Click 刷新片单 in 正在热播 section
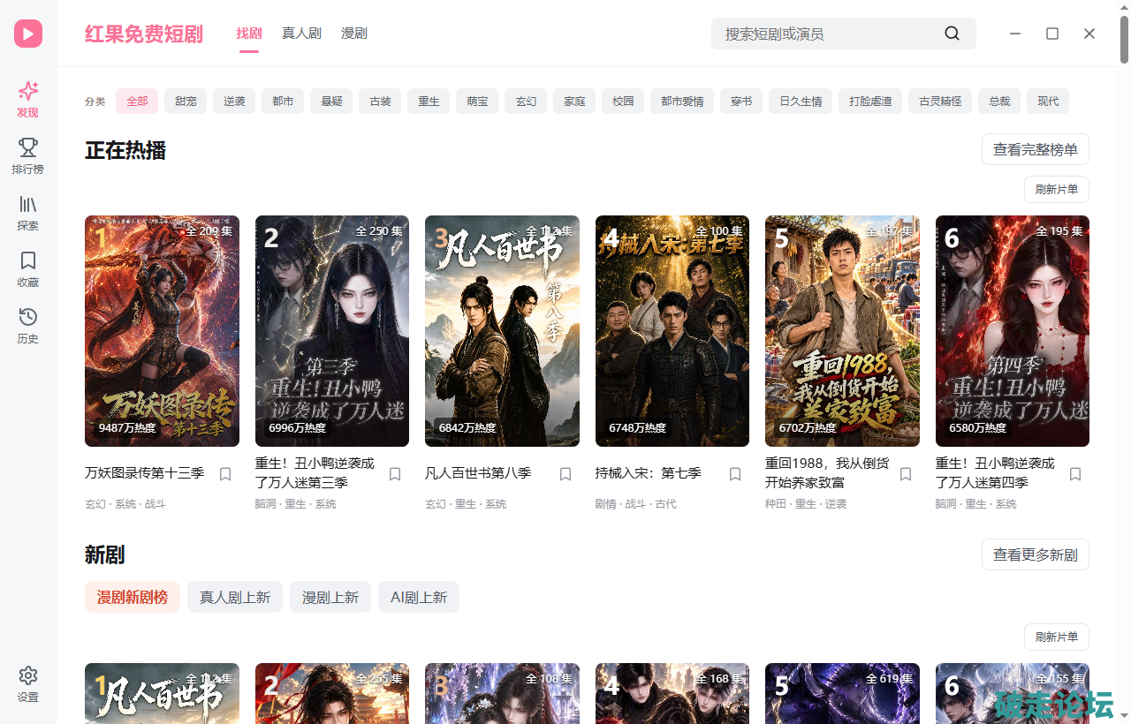The height and width of the screenshot is (724, 1131). (x=1057, y=190)
